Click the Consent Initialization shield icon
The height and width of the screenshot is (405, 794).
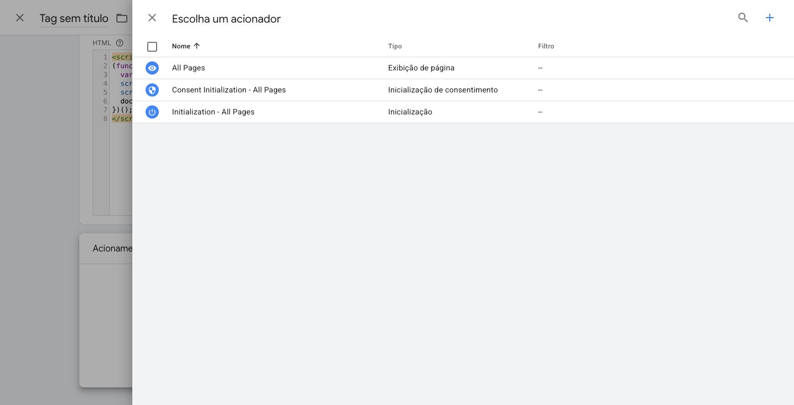tap(152, 90)
